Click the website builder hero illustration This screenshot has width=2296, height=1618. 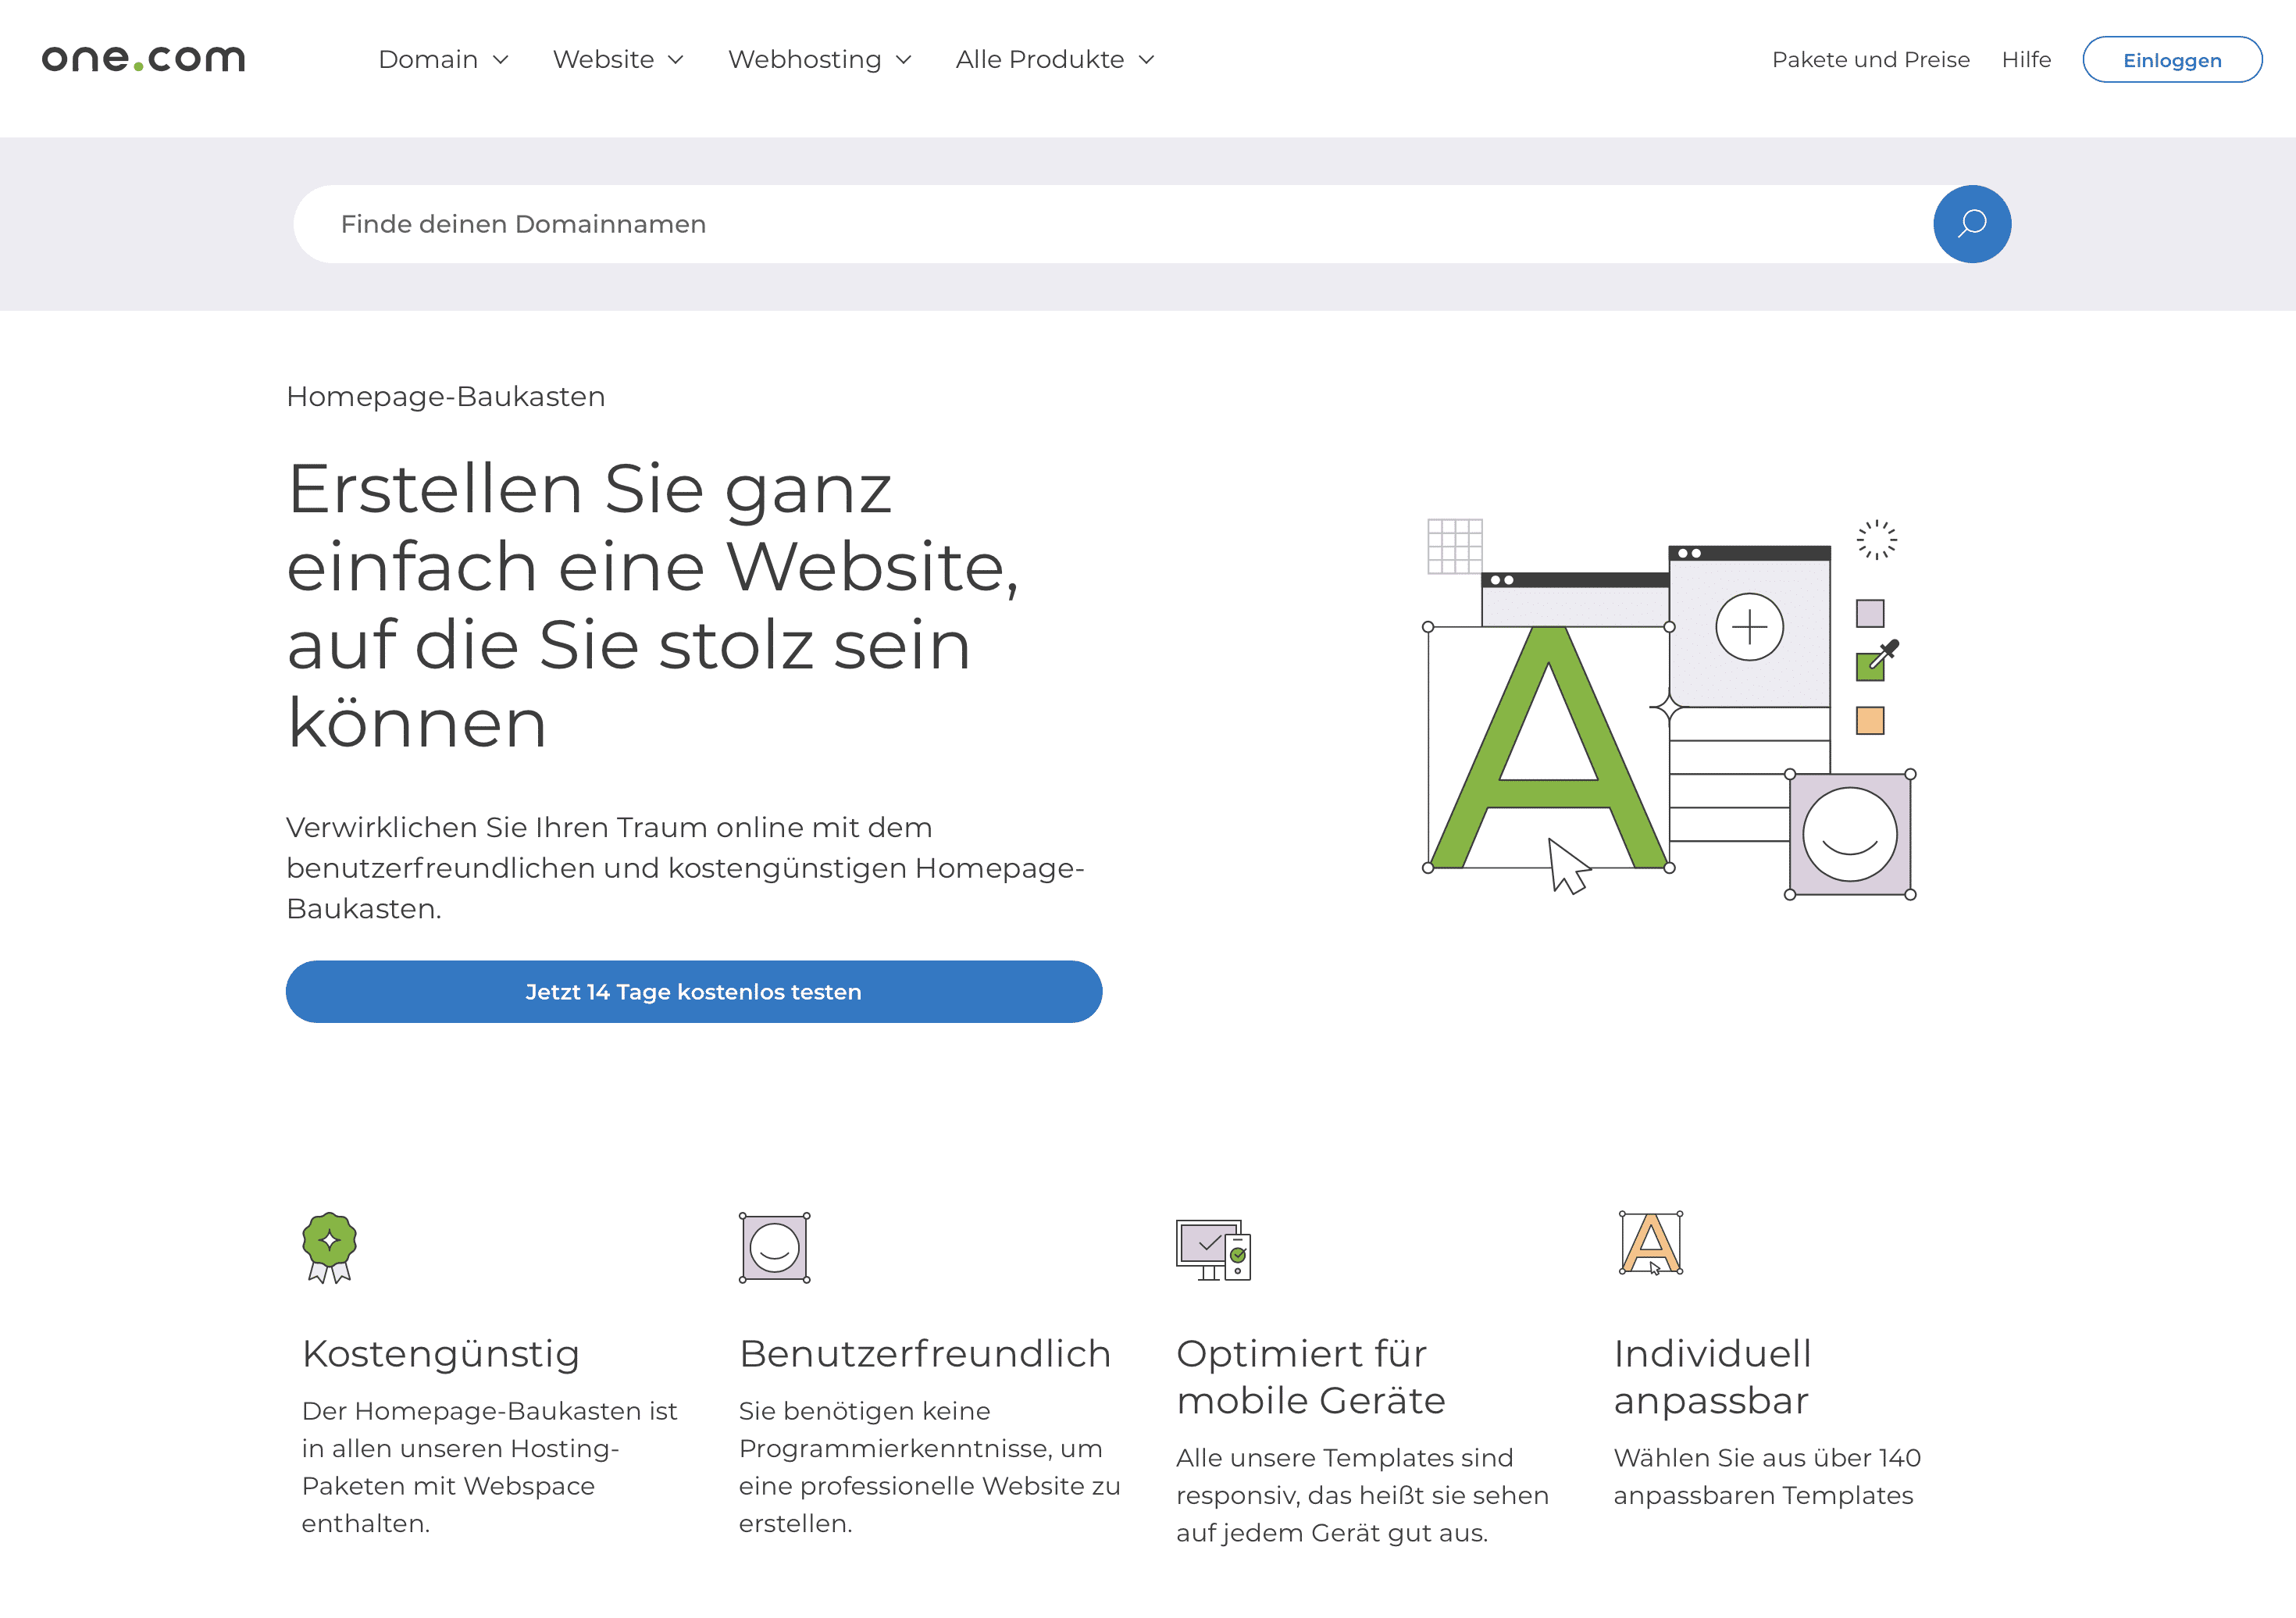(1669, 708)
